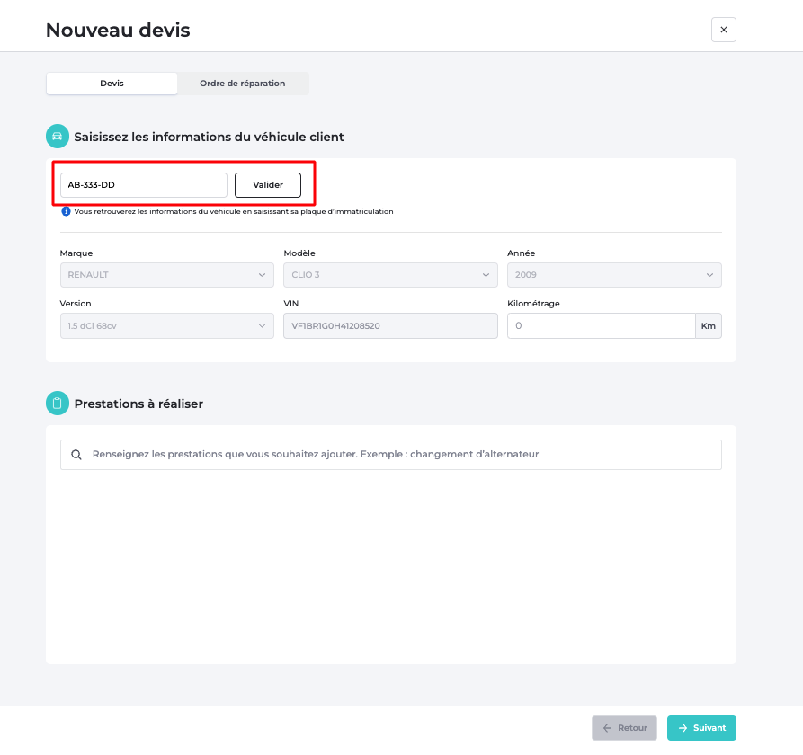The image size is (803, 755).
Task: Open the Ordre de réparation tab
Action: click(x=242, y=84)
